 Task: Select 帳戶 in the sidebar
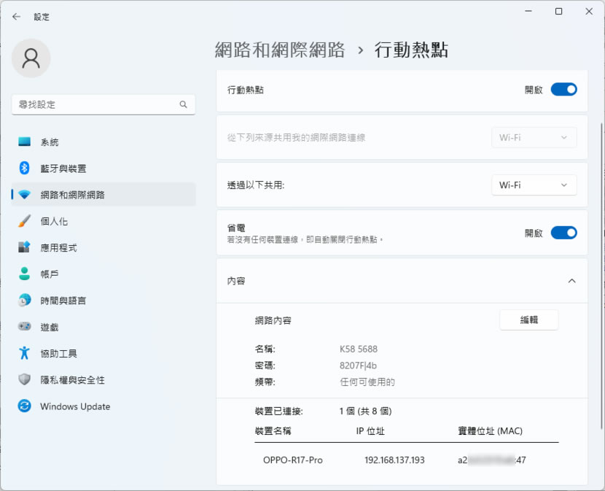point(104,274)
